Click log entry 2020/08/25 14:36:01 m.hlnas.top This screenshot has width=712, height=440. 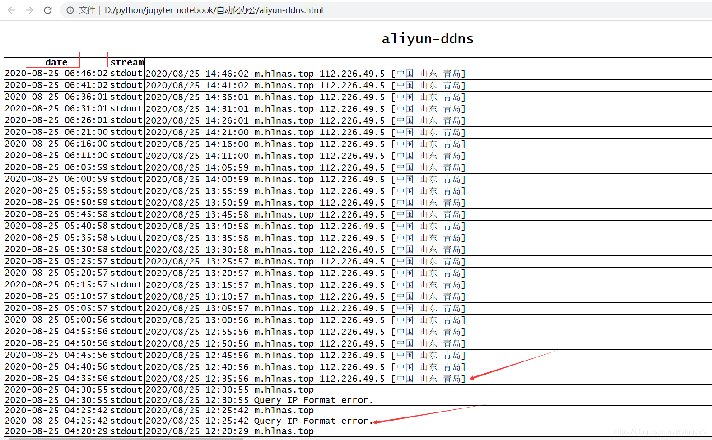tap(305, 97)
